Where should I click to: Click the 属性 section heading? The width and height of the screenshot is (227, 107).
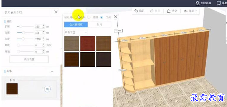point(9,22)
